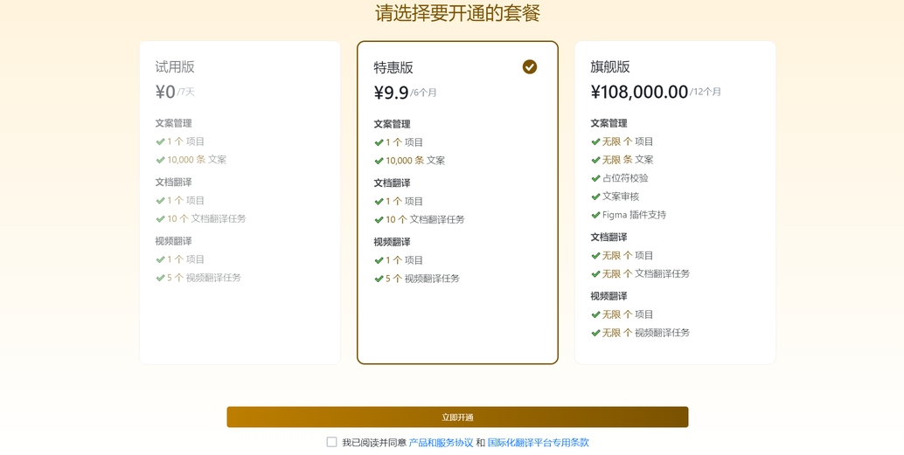This screenshot has height=455, width=904.
Task: Click the ¥108,000.00 flagship price
Action: (x=639, y=92)
